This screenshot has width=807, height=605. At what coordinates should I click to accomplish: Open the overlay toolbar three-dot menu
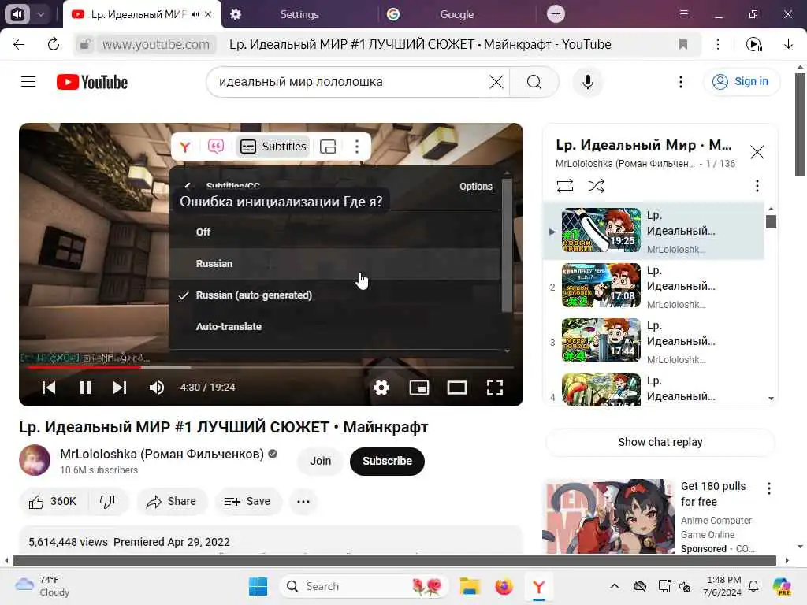pyautogui.click(x=357, y=147)
